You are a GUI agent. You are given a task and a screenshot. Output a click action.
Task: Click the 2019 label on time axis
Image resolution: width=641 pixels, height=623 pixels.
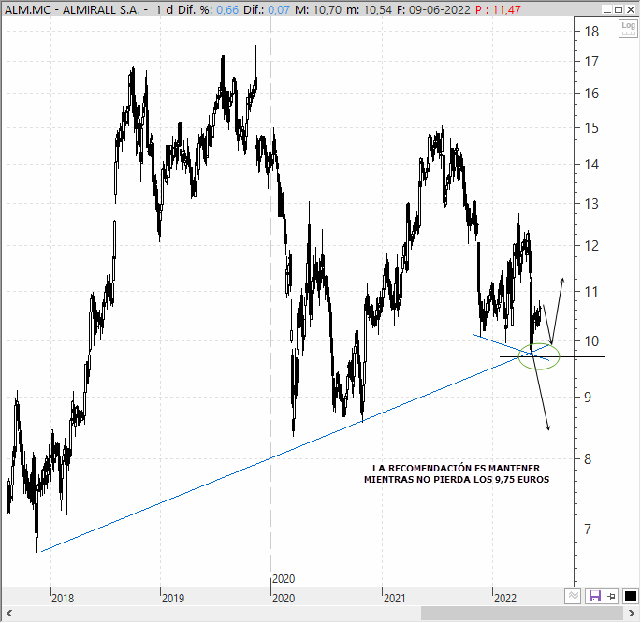point(173,599)
